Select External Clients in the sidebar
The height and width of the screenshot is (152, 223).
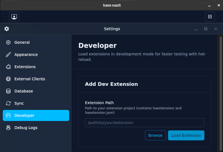[x=36, y=79]
